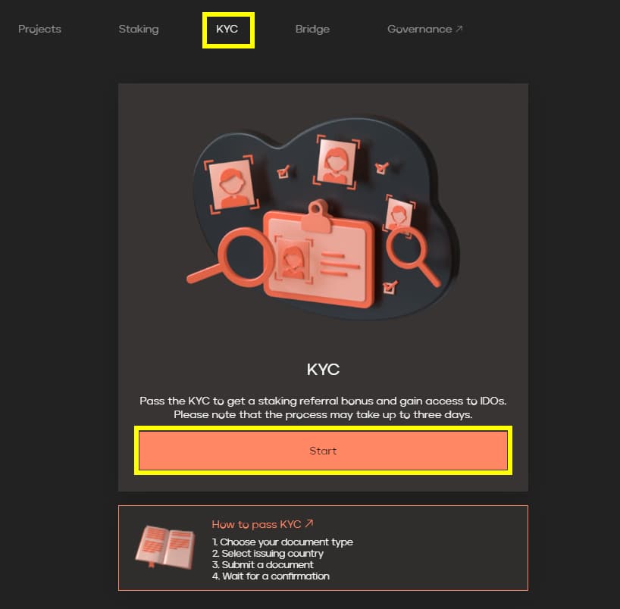Click the top center female portrait photo
This screenshot has height=609, width=620.
point(337,162)
